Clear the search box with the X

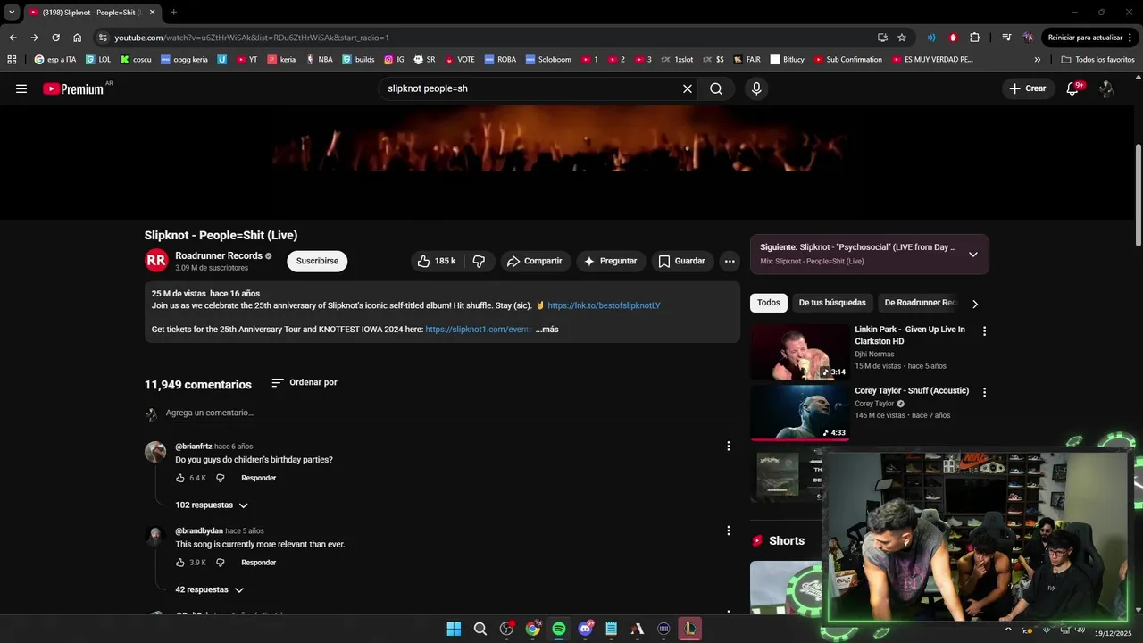(x=688, y=88)
